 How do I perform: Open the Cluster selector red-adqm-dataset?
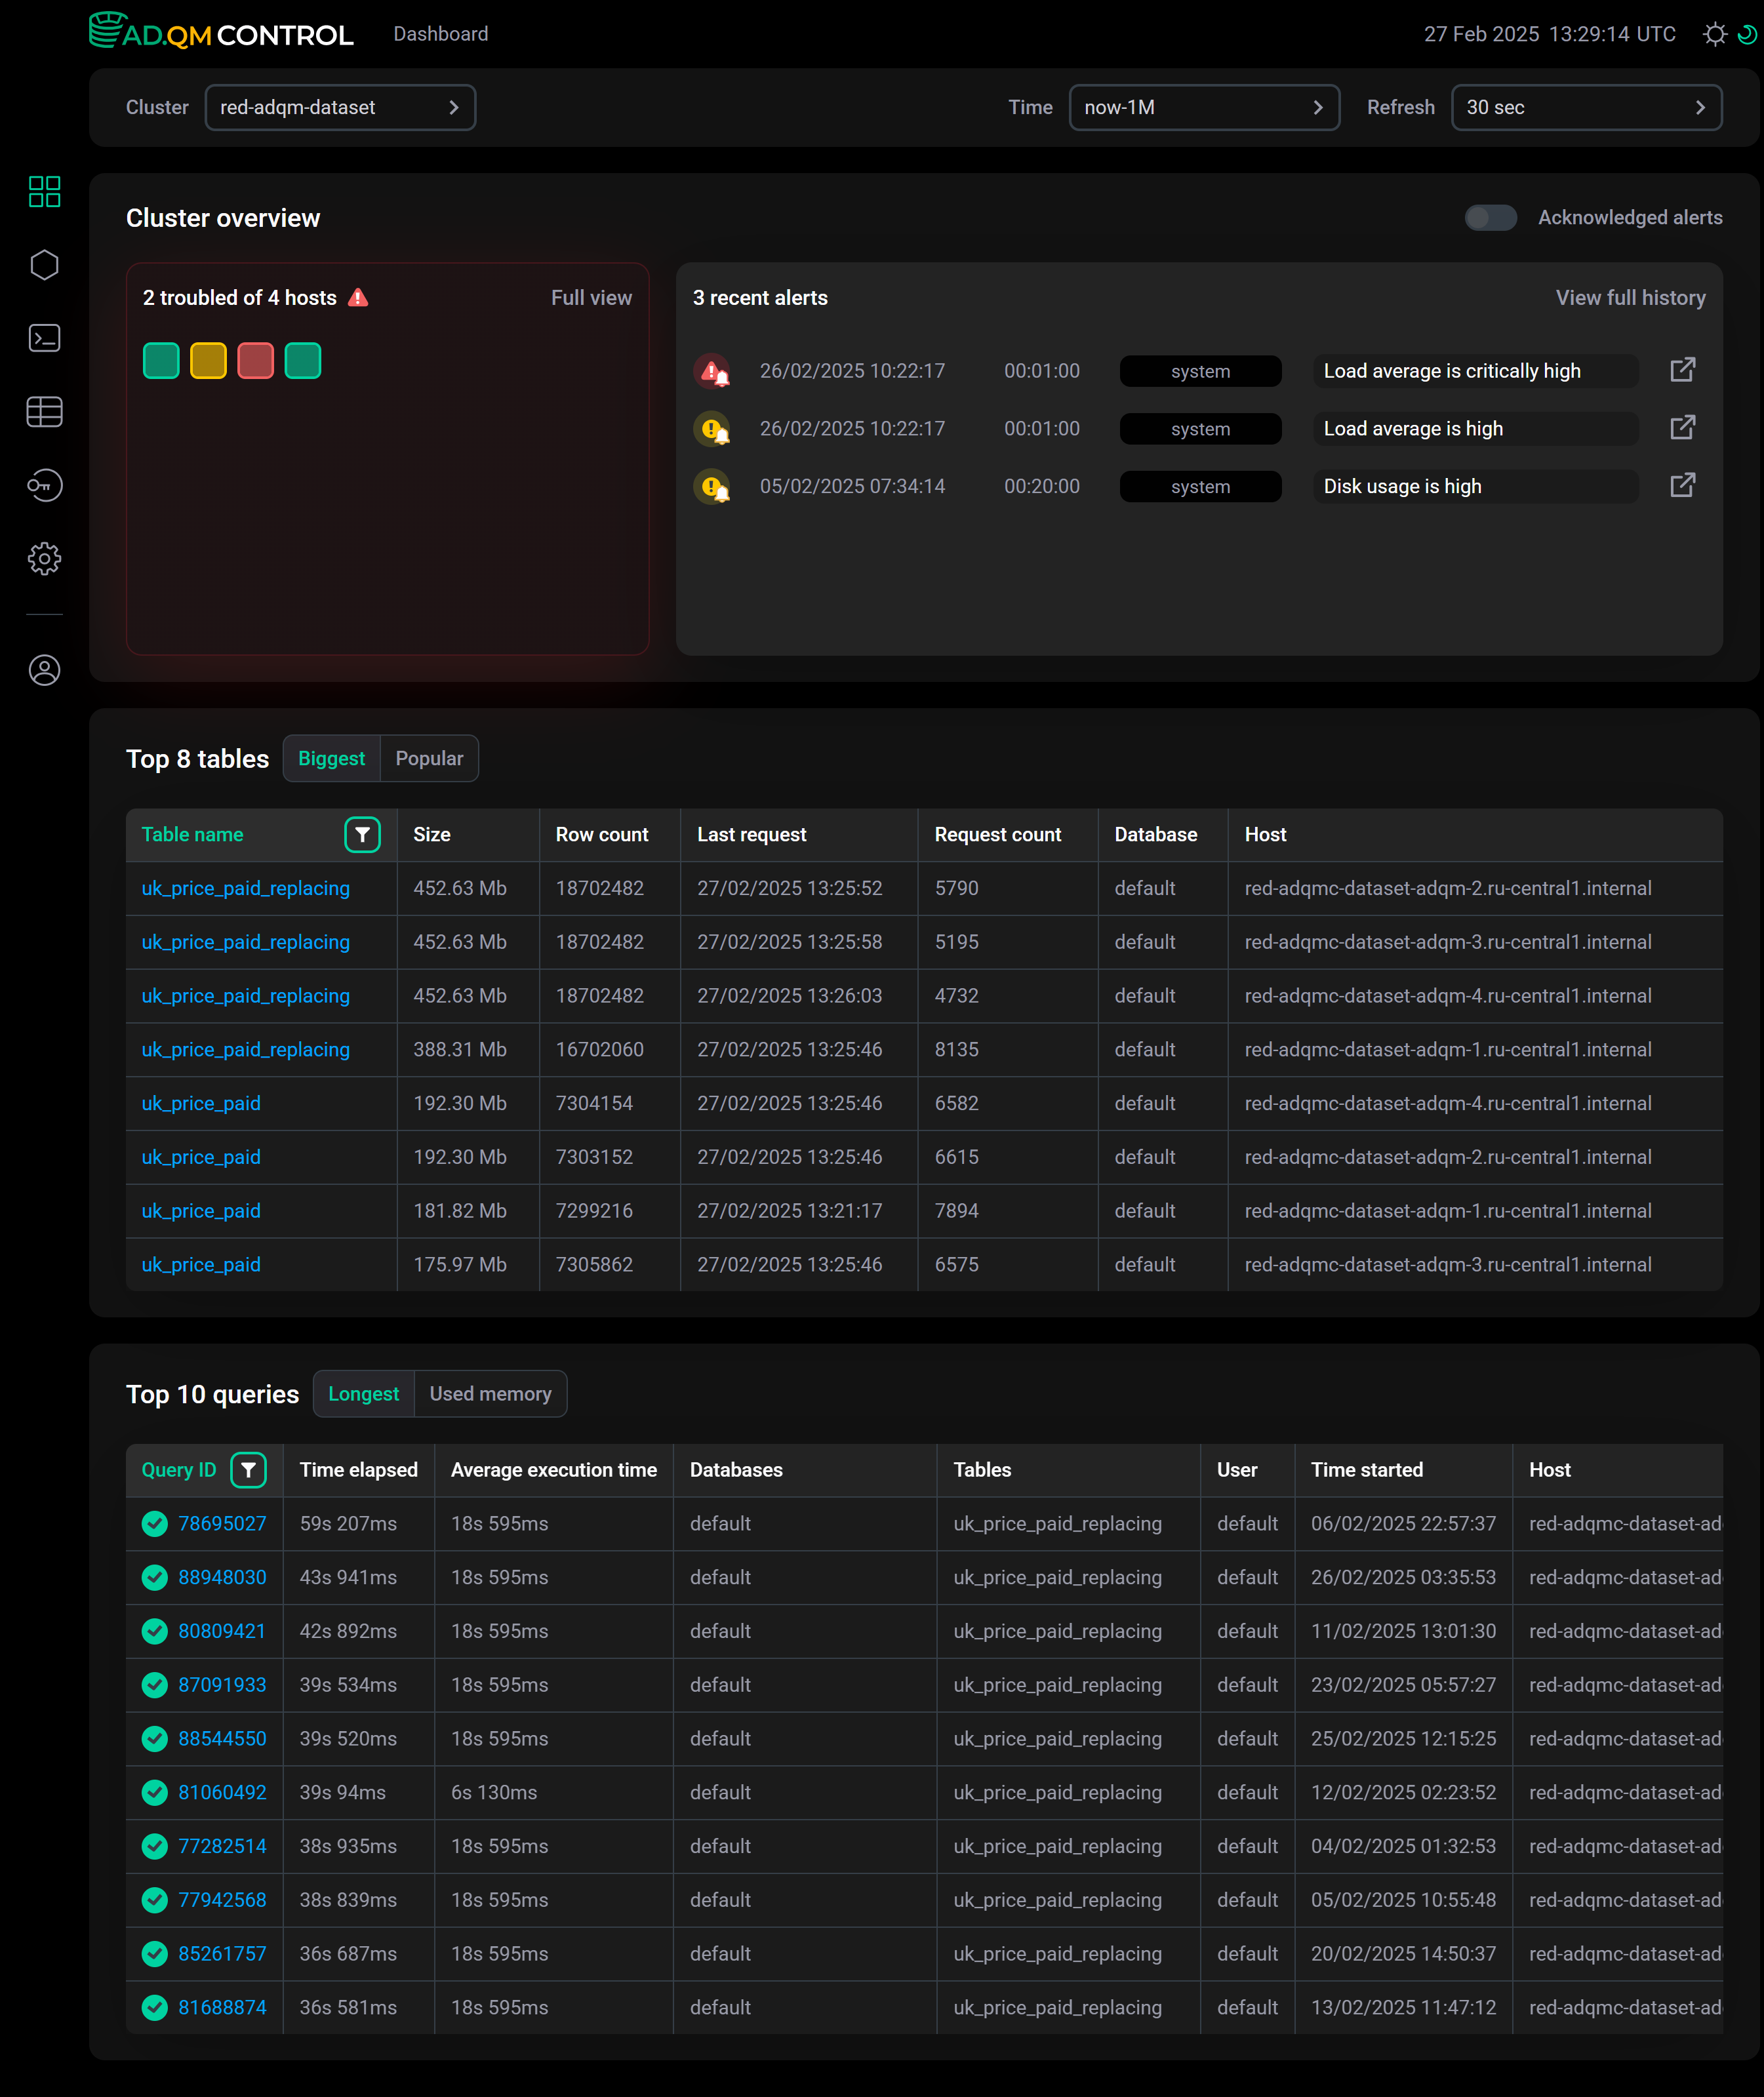(x=340, y=107)
